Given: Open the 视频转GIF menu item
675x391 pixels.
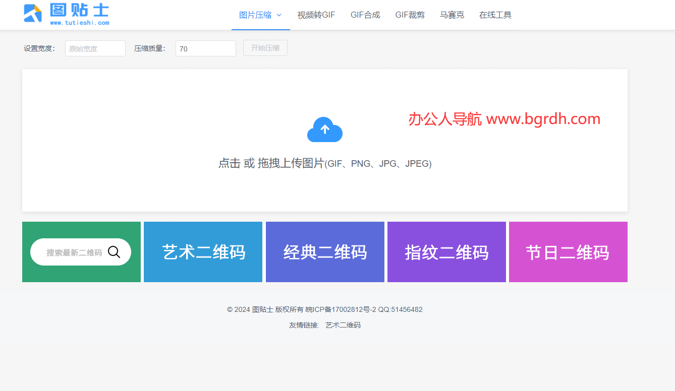Looking at the screenshot, I should click(316, 15).
